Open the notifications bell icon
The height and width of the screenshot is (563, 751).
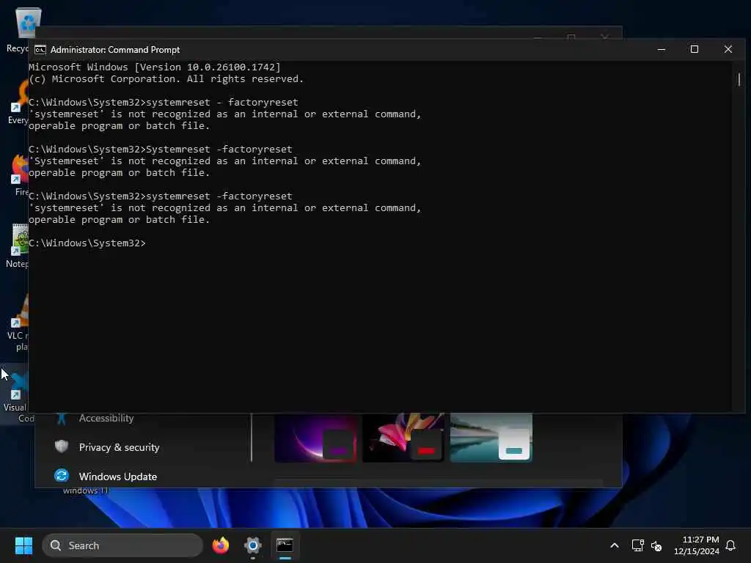coord(730,545)
